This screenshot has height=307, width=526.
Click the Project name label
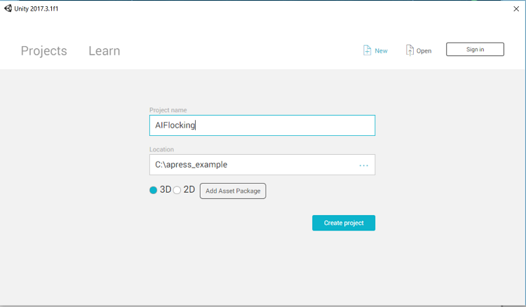click(168, 110)
